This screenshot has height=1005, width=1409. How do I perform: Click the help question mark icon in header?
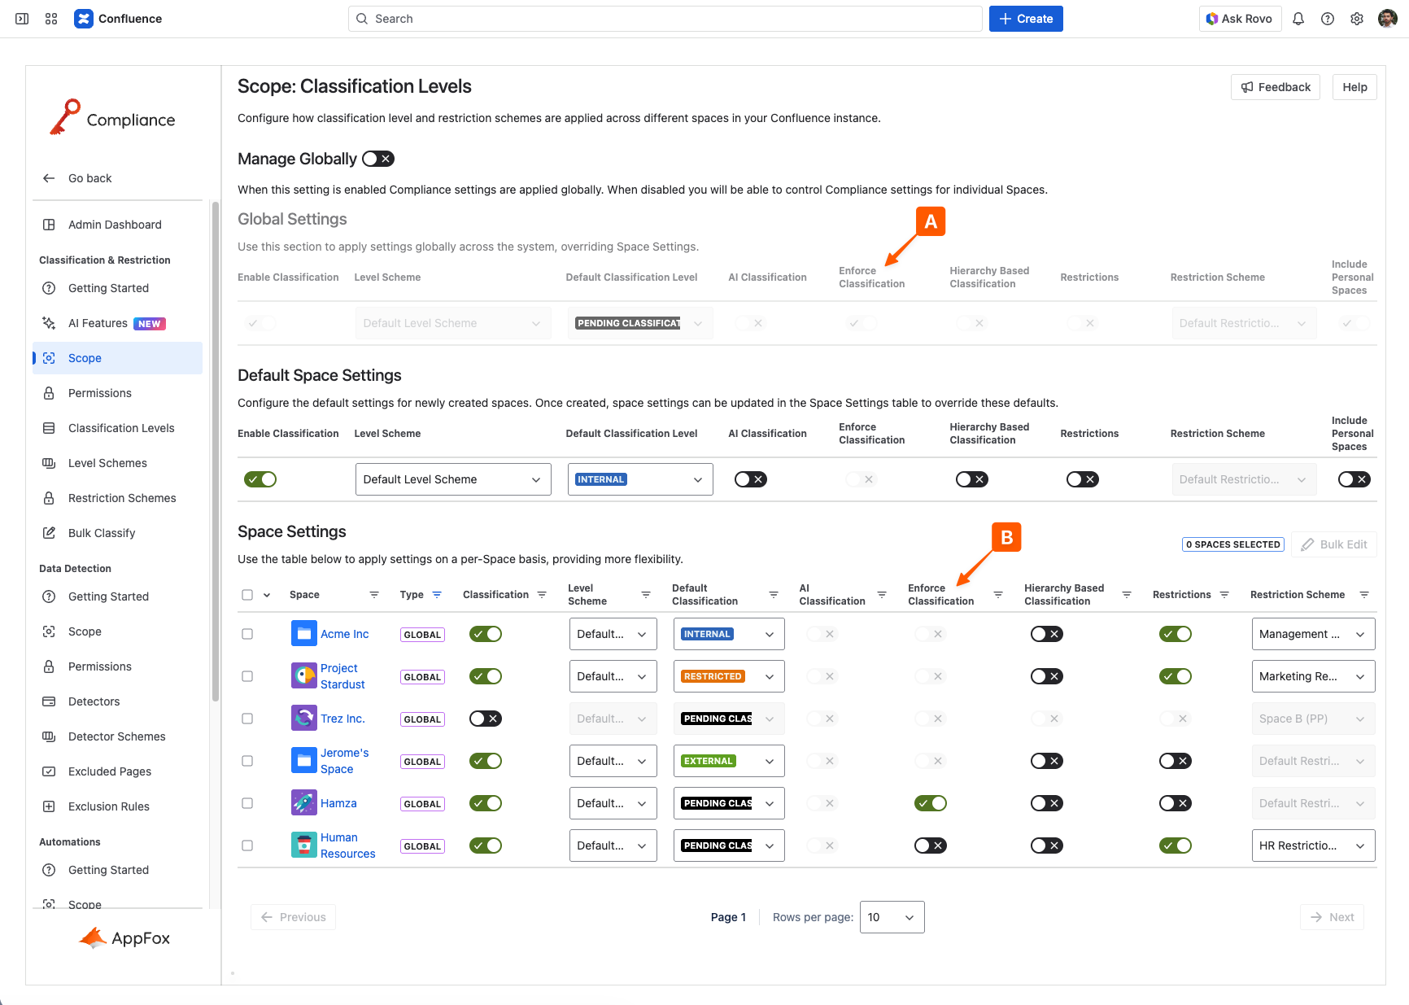coord(1328,19)
